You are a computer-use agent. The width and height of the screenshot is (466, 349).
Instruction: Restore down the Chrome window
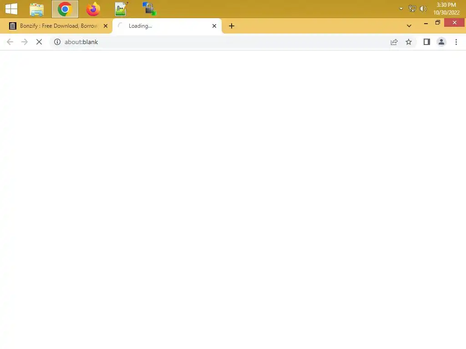click(438, 23)
